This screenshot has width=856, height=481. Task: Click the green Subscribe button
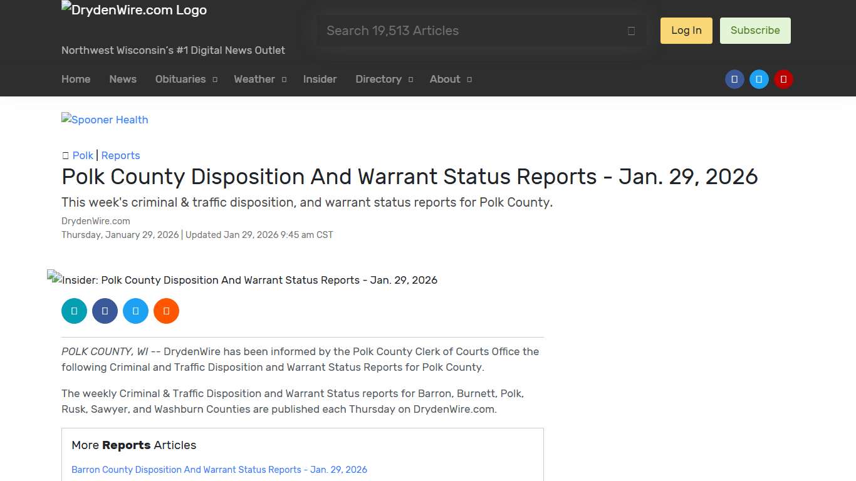tap(755, 30)
